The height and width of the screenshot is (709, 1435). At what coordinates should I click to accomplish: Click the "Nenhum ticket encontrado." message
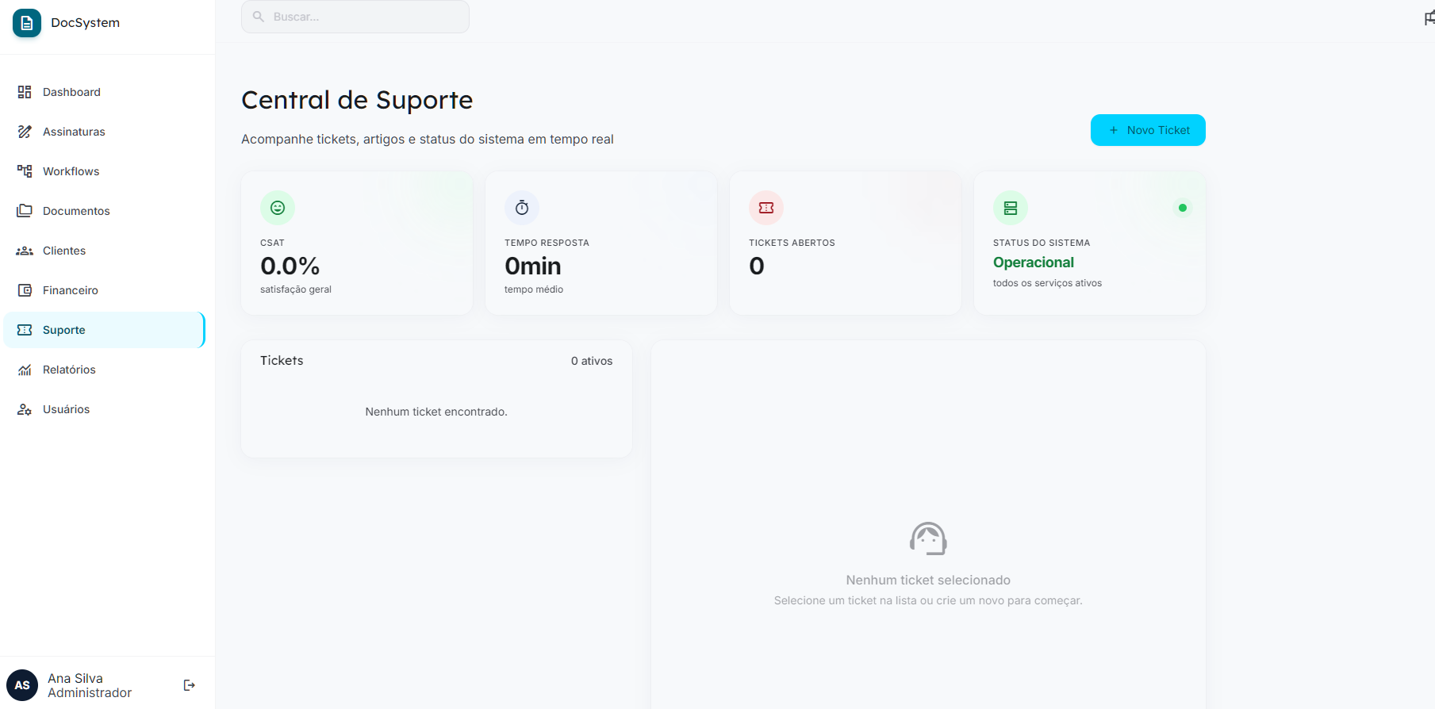click(x=436, y=412)
